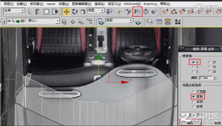Open the 帮助(H) menu
Viewport: 222px width, 126px height.
tap(165, 4)
